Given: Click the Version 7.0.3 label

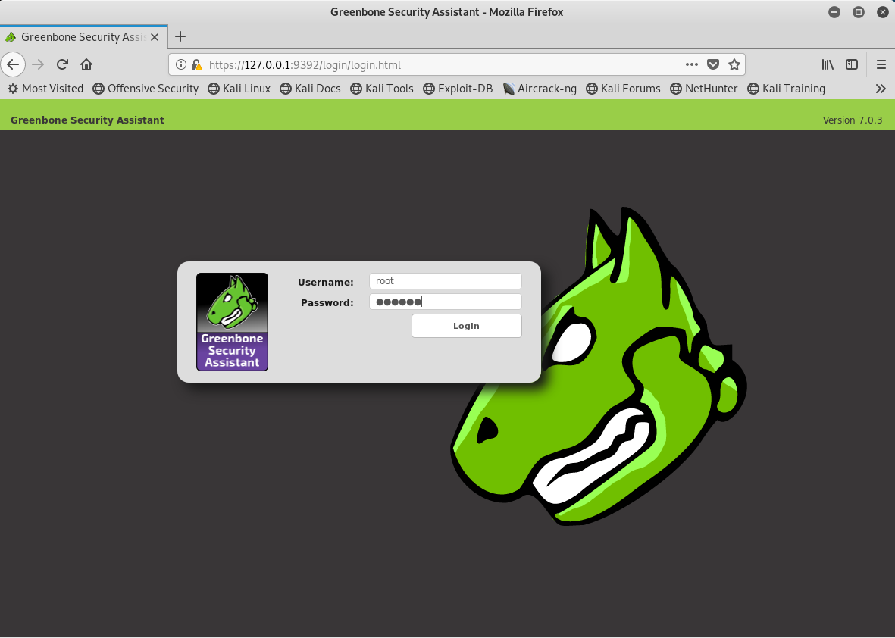Looking at the screenshot, I should tap(853, 120).
